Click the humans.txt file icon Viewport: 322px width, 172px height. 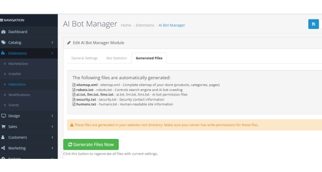[74, 104]
